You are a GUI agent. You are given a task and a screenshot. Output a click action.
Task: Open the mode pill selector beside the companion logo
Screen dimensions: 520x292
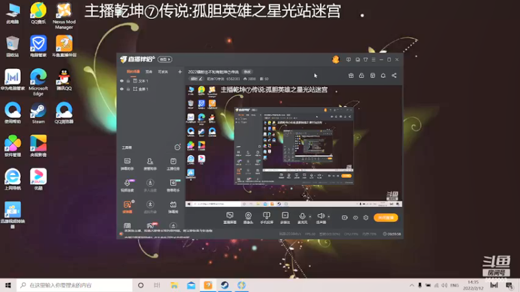tap(165, 59)
